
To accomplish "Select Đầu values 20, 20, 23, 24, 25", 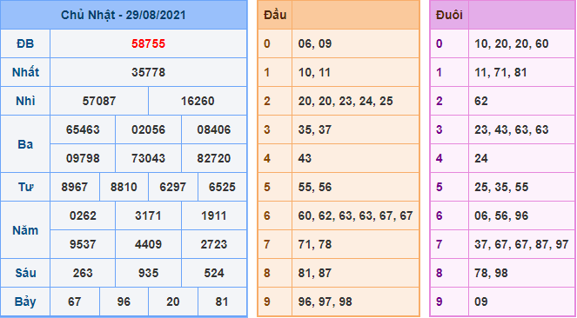I will pos(346,101).
